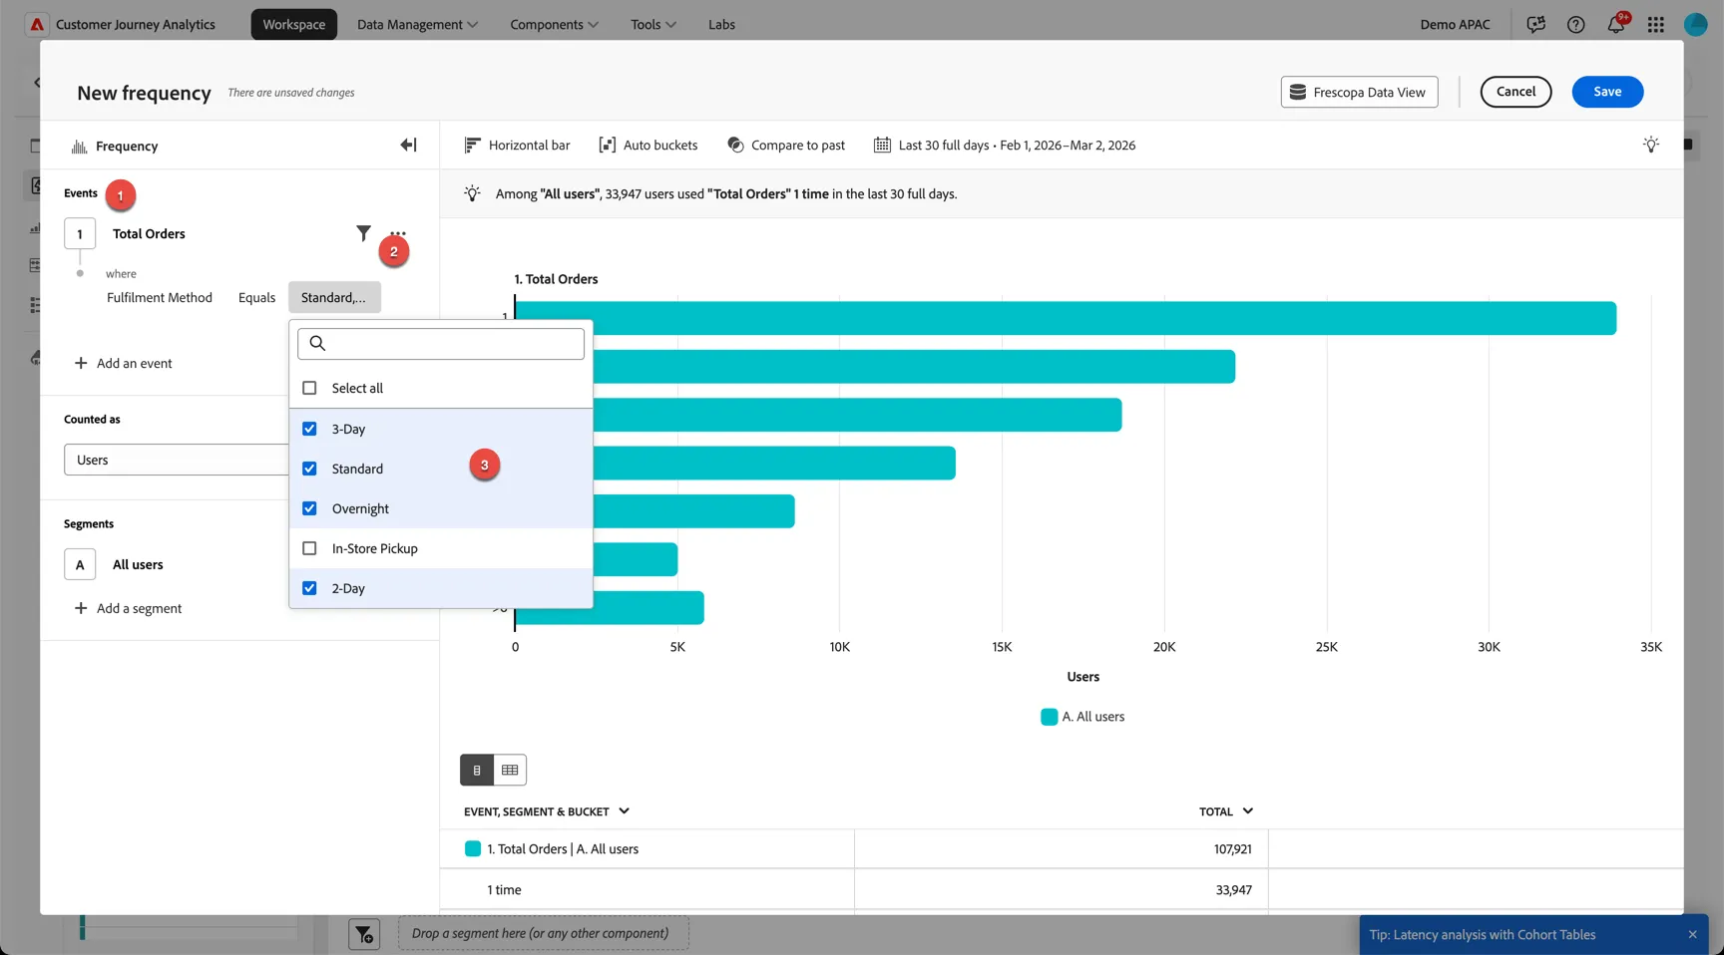
Task: Collapse the Frequency panel with arrow icon
Action: pos(408,146)
